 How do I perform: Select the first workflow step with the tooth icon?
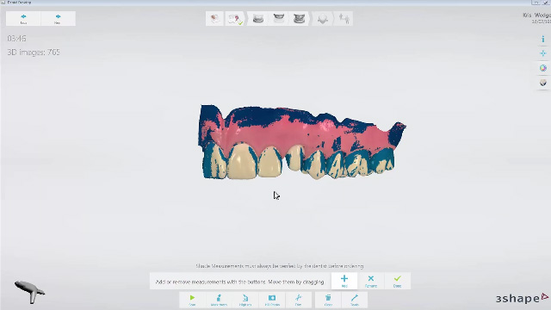[x=214, y=18]
